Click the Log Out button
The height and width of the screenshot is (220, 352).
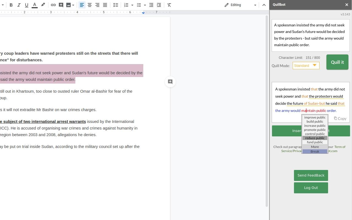[311, 188]
